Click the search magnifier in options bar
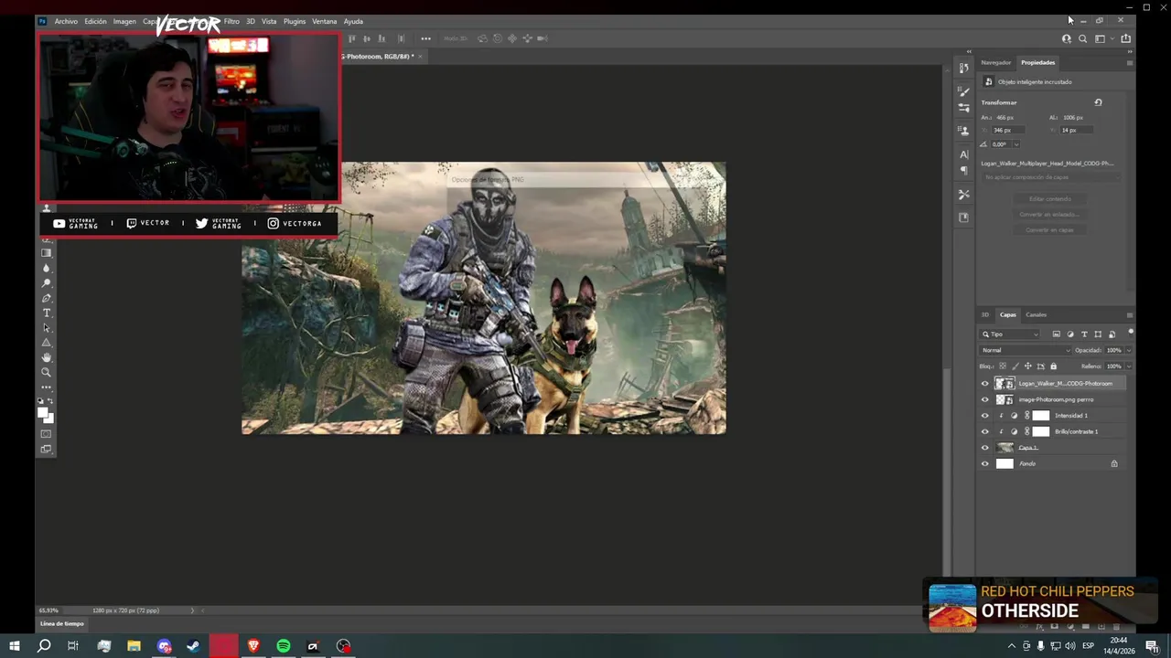This screenshot has height=658, width=1171. pyautogui.click(x=1083, y=38)
